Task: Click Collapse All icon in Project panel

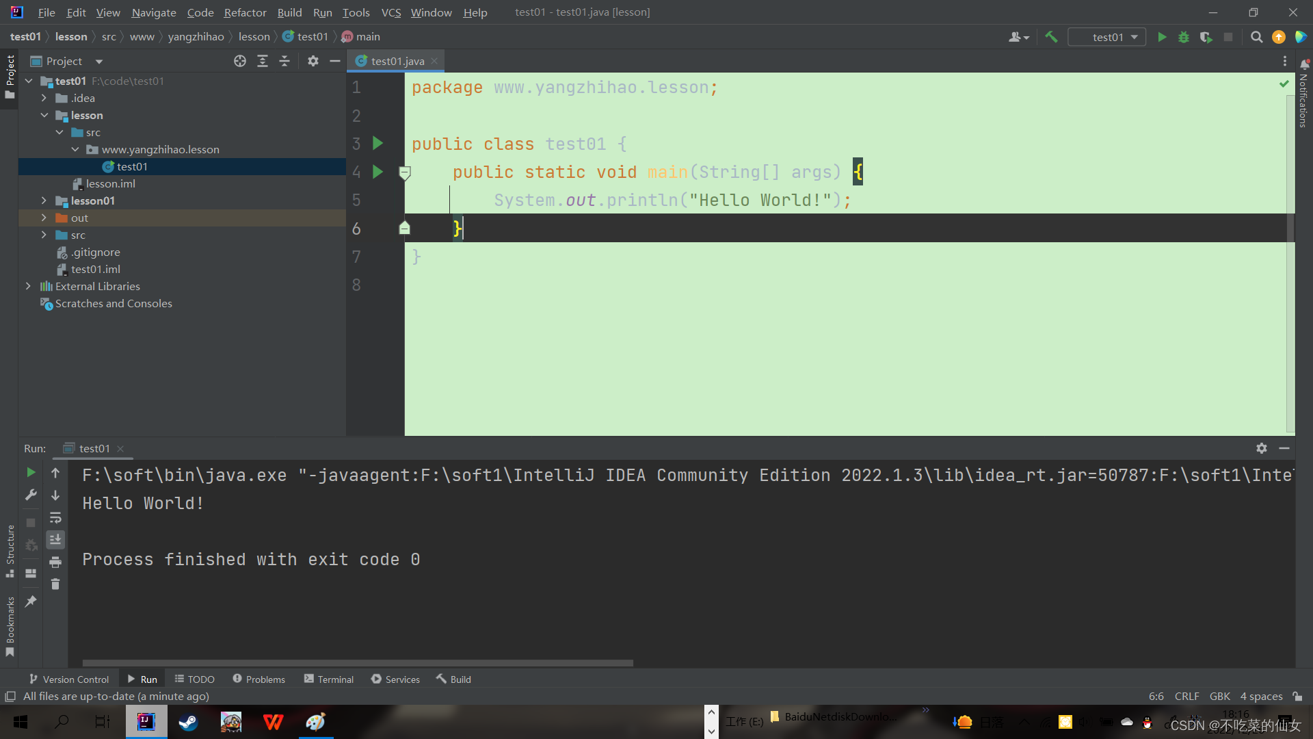Action: pyautogui.click(x=284, y=61)
